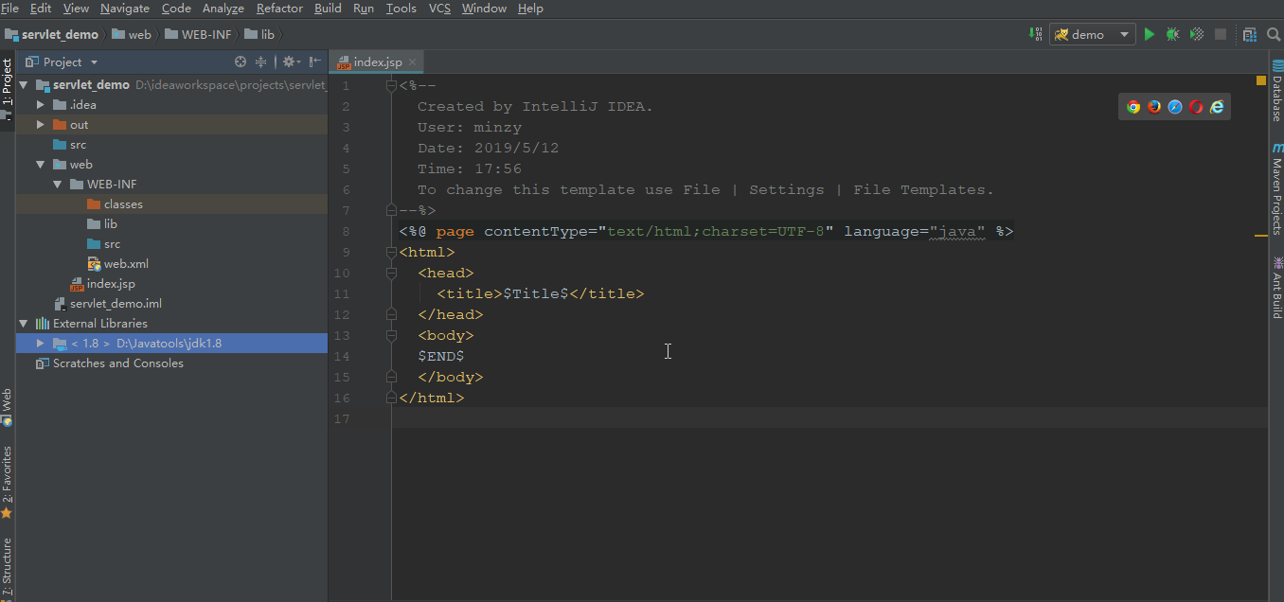Start the debugger
Image resolution: width=1284 pixels, height=602 pixels.
coord(1172,33)
